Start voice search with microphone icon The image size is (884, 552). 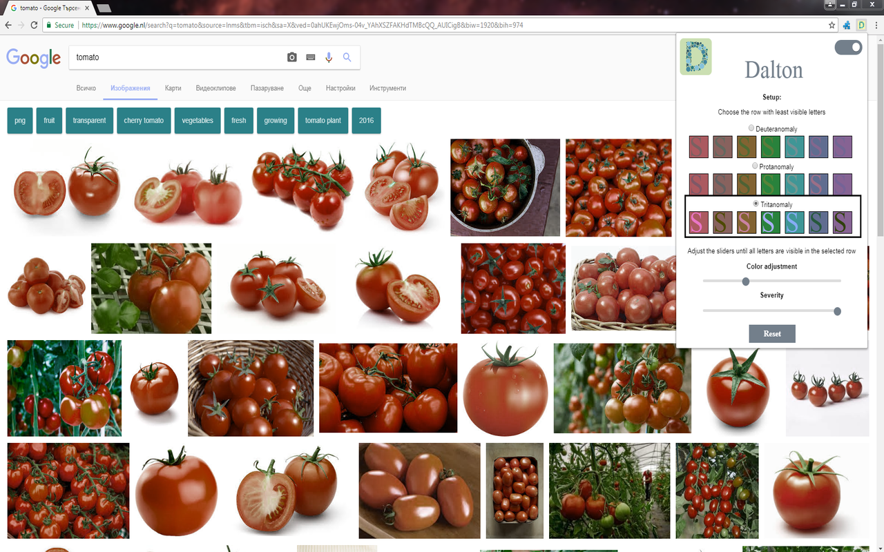pos(329,57)
